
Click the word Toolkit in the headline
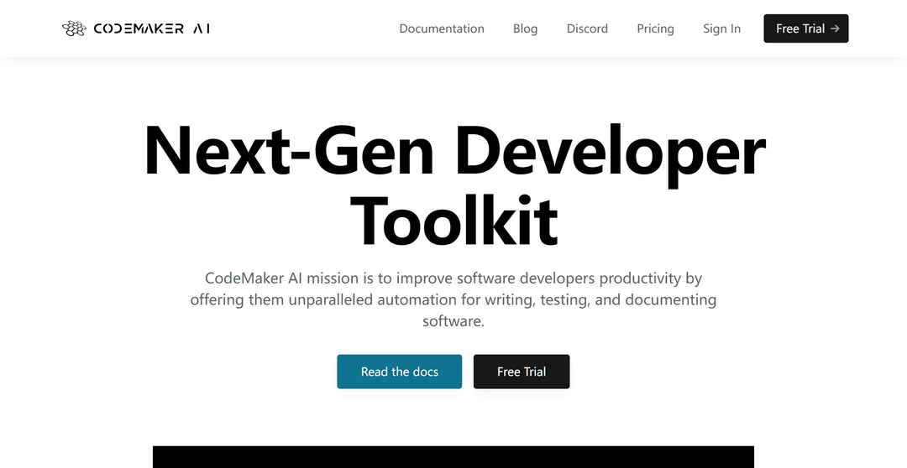(453, 220)
